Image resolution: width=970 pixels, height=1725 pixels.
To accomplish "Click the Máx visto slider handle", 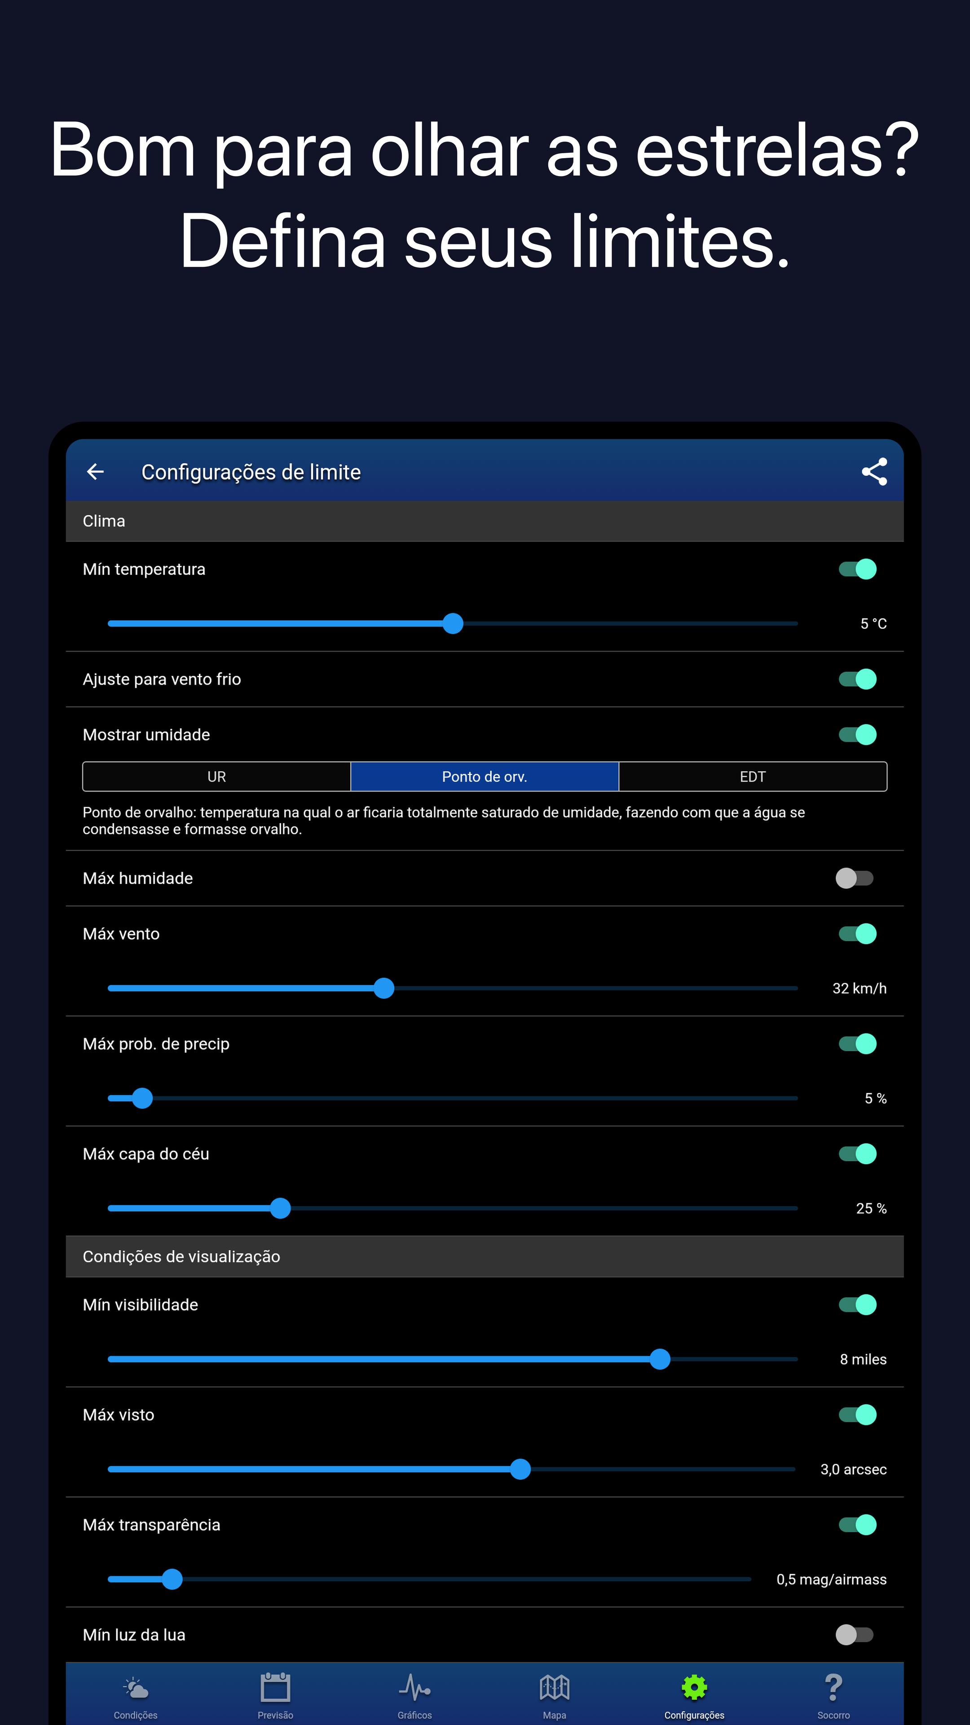I will (520, 1469).
